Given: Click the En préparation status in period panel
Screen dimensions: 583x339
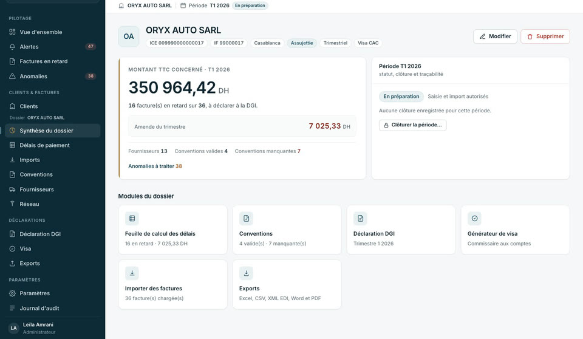Looking at the screenshot, I should (x=401, y=97).
